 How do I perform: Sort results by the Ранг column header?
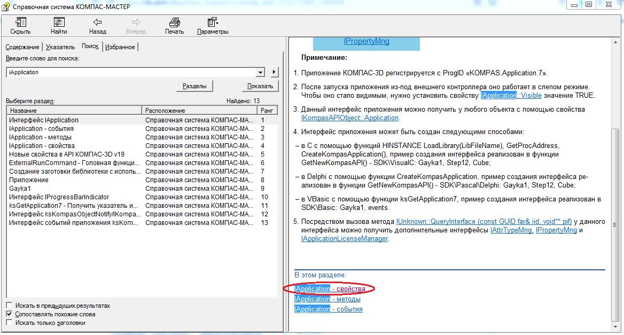(267, 110)
